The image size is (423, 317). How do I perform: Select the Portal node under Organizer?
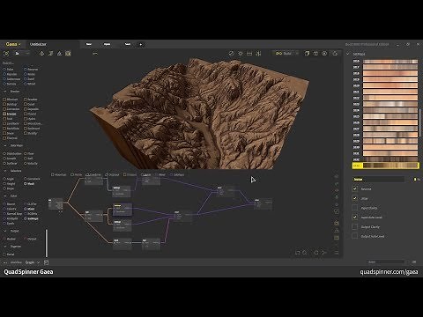(9, 254)
